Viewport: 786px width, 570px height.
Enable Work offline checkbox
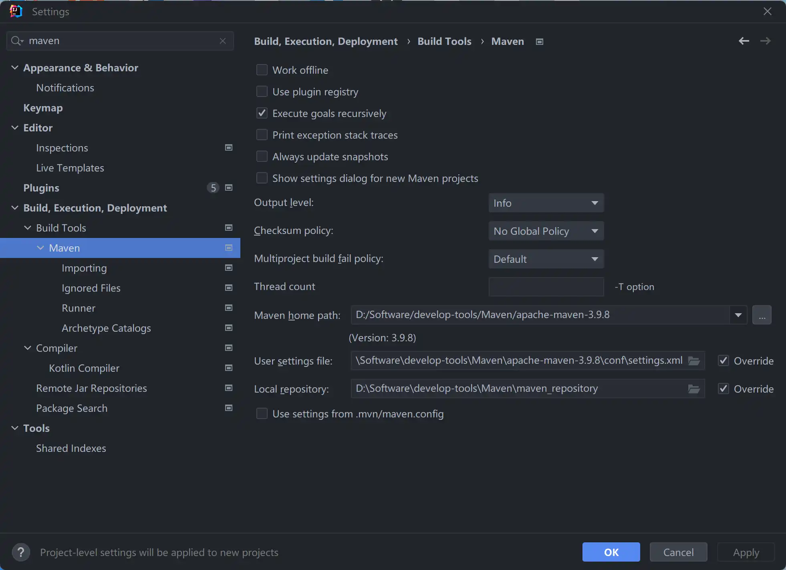click(x=262, y=70)
